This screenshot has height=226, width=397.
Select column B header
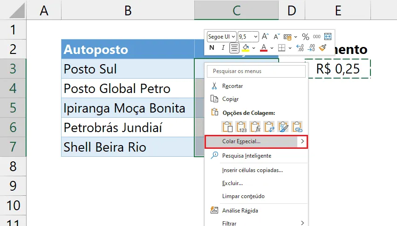[x=128, y=10]
